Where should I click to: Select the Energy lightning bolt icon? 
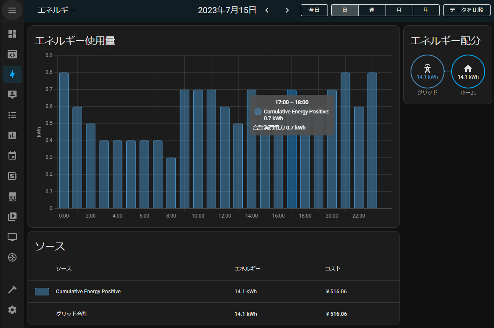click(12, 74)
